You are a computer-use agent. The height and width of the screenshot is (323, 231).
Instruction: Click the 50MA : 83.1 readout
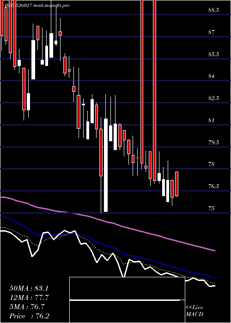[29, 288]
